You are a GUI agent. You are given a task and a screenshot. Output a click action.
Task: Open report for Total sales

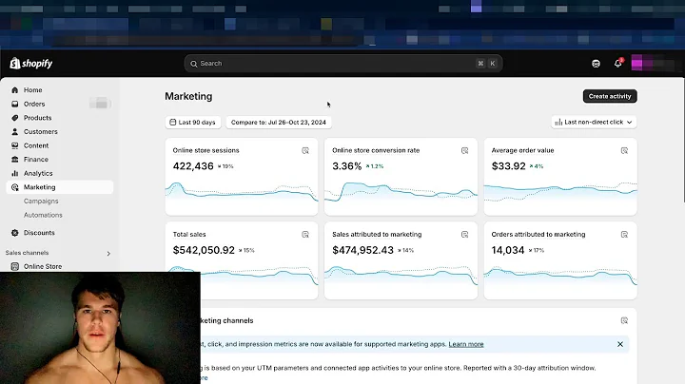(x=305, y=235)
